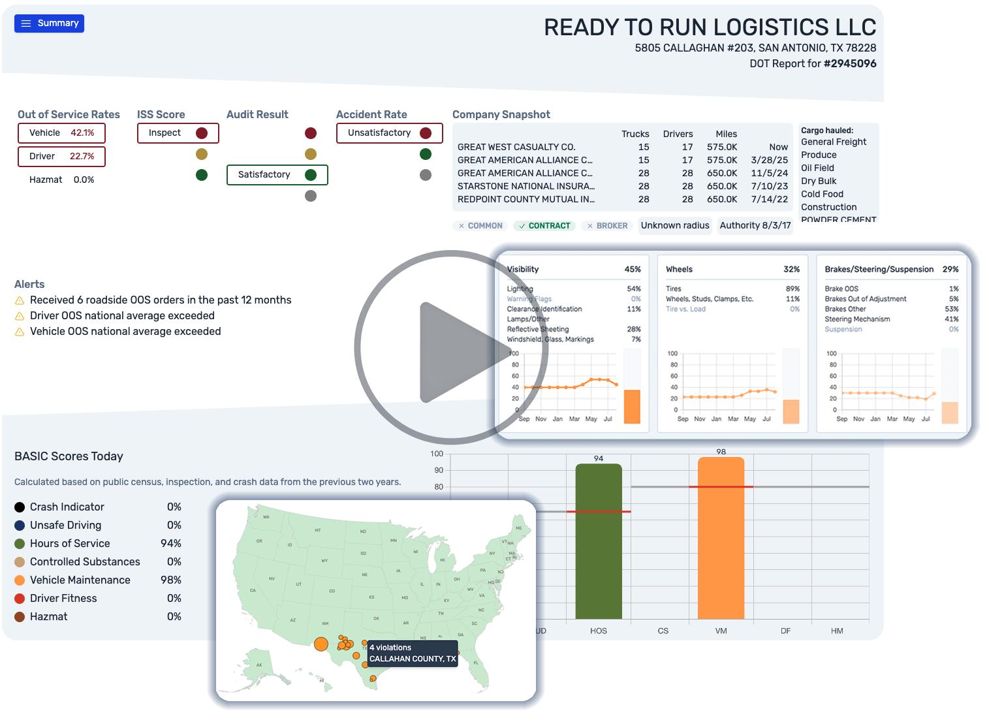The height and width of the screenshot is (724, 989).
Task: Click the Steering Mechanism 41% row
Action: 892,319
